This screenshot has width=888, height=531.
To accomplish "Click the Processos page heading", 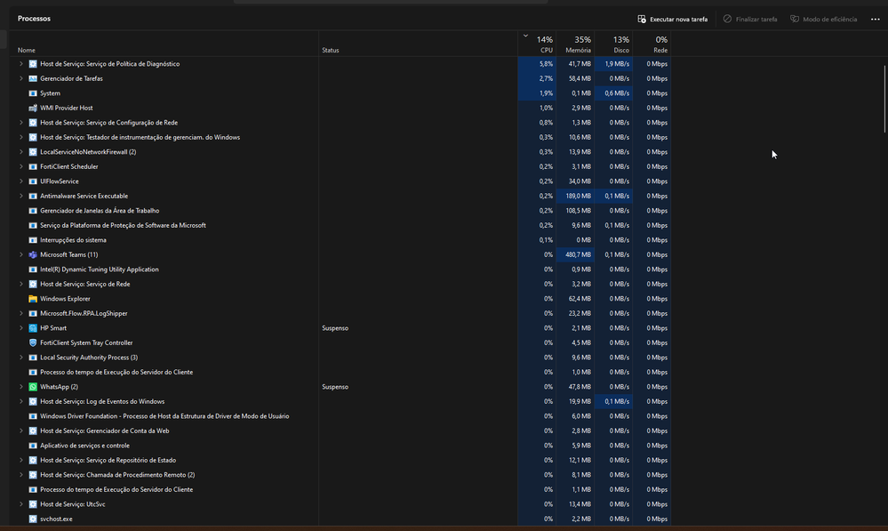I will 34,19.
